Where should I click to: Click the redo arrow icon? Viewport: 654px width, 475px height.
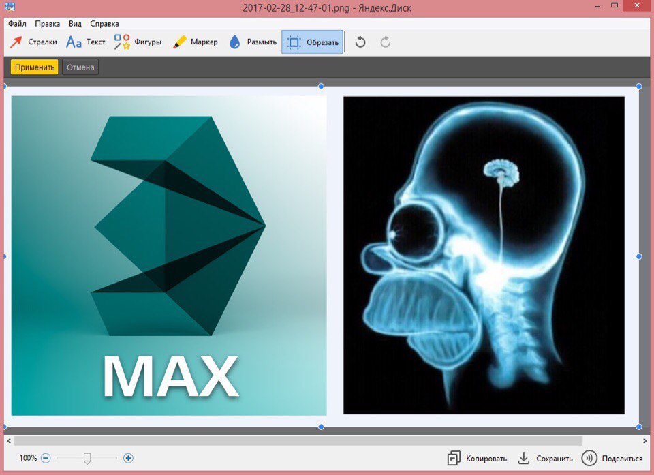click(x=386, y=42)
